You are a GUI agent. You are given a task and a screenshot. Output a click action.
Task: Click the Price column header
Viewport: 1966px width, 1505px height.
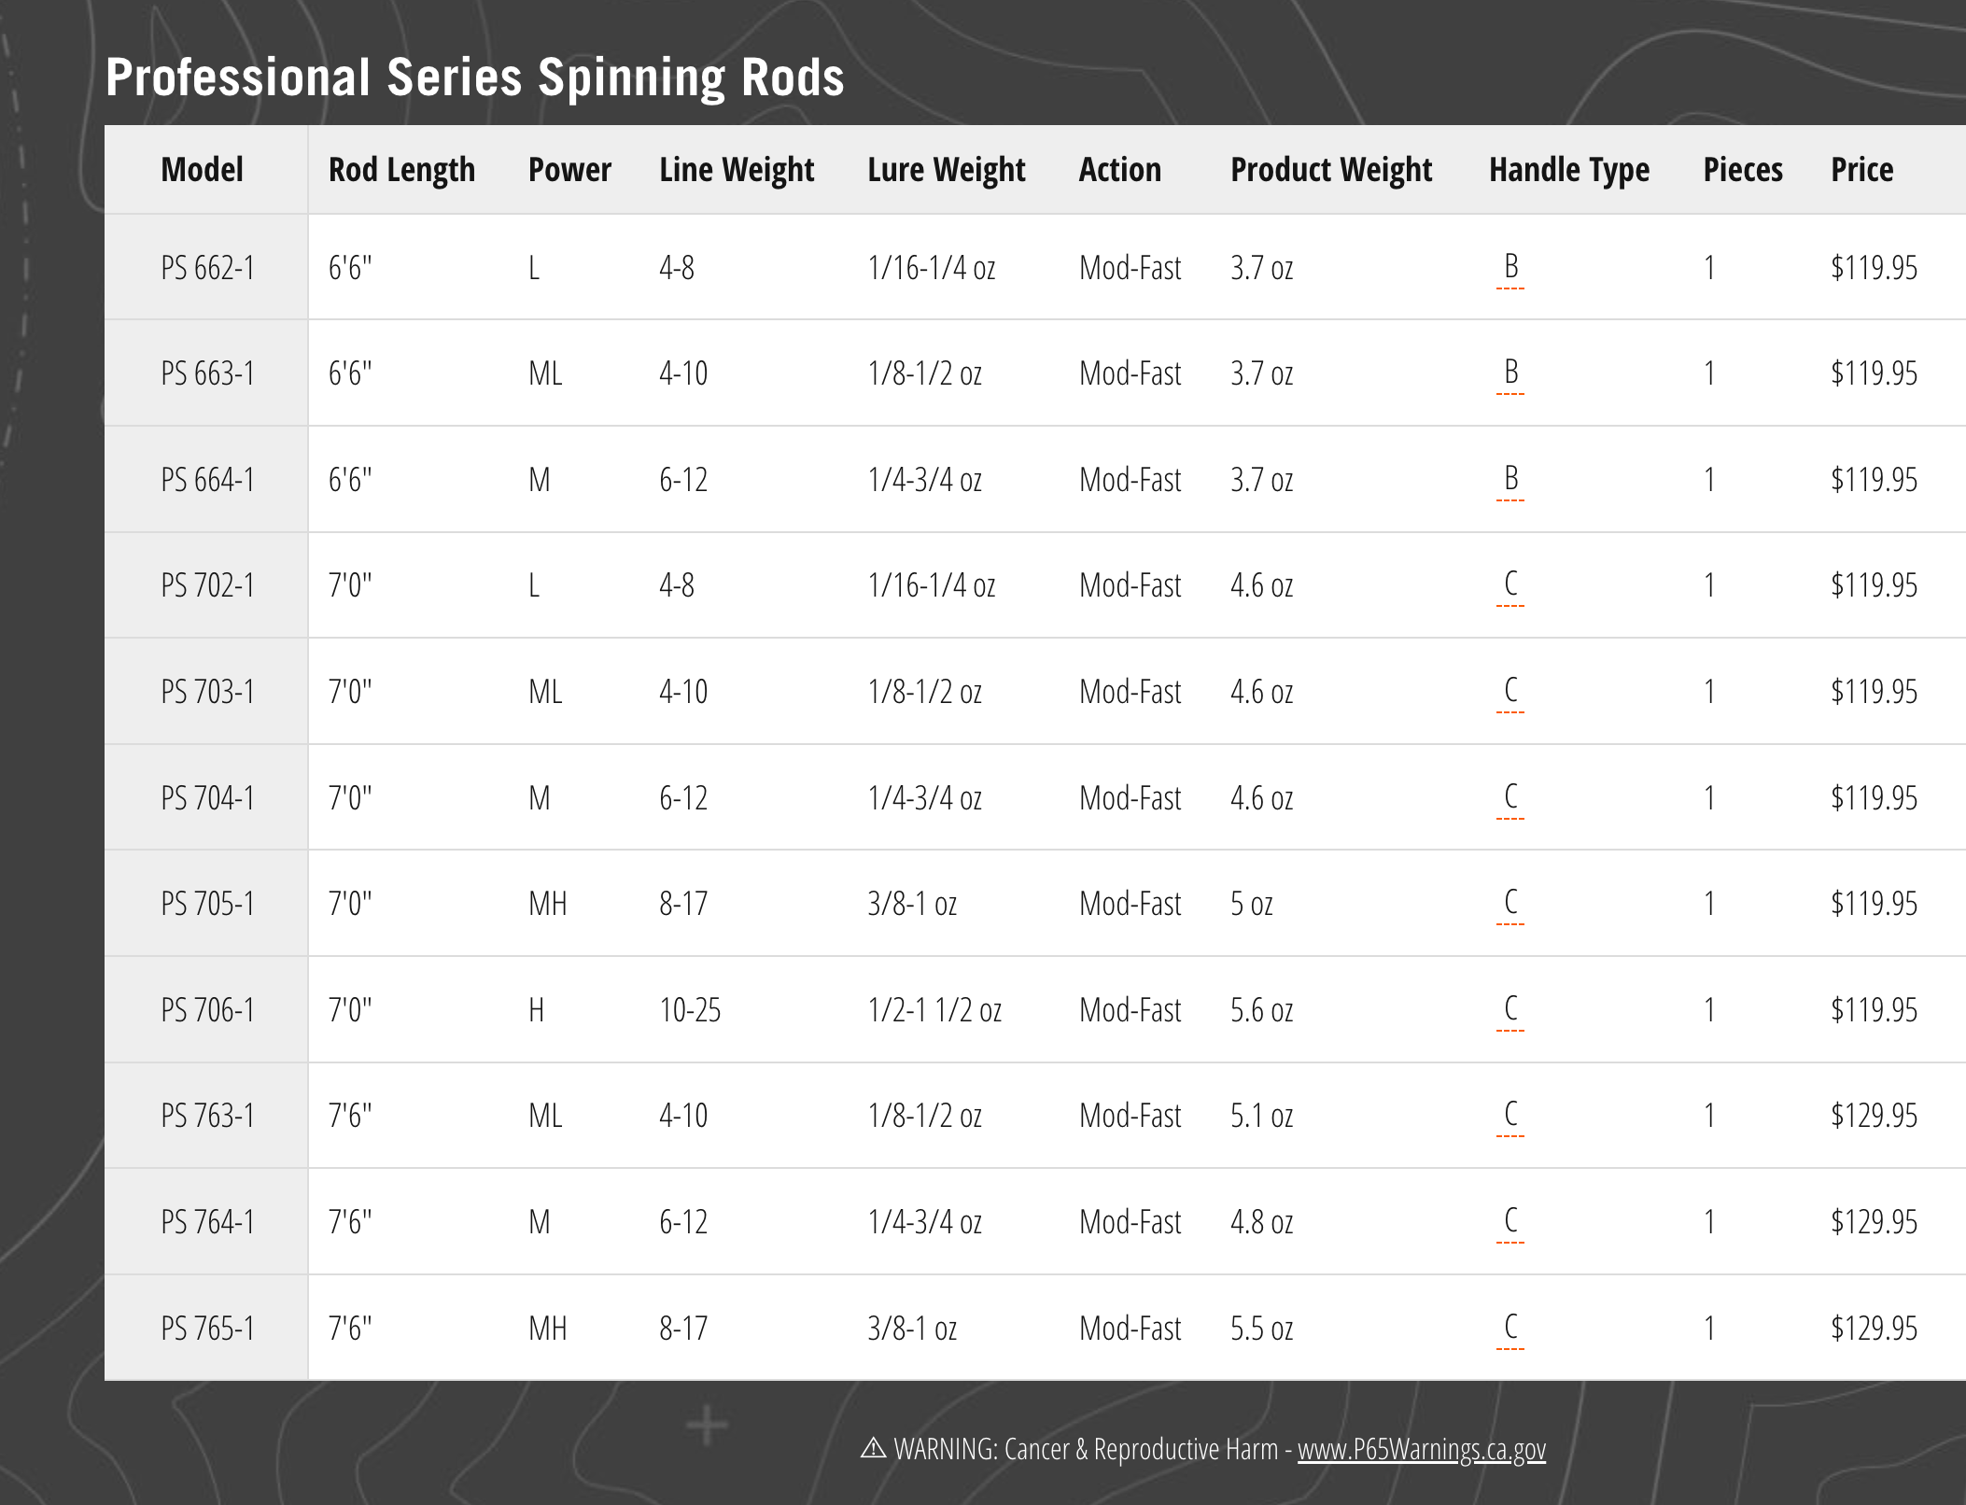click(1861, 170)
